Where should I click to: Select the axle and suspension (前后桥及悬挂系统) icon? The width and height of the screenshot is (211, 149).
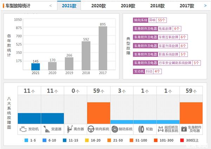[162, 129]
